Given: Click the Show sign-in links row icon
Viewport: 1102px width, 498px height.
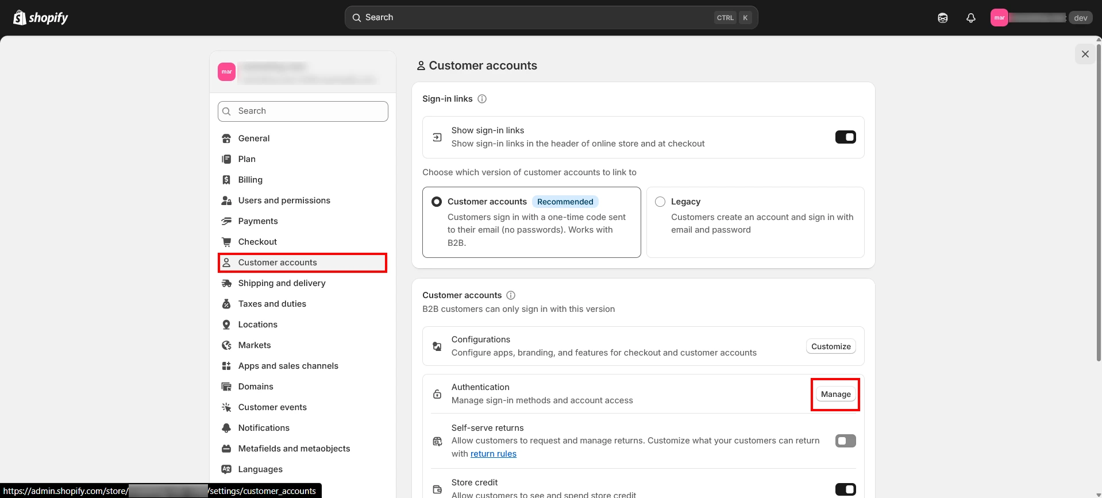Looking at the screenshot, I should click(x=437, y=137).
